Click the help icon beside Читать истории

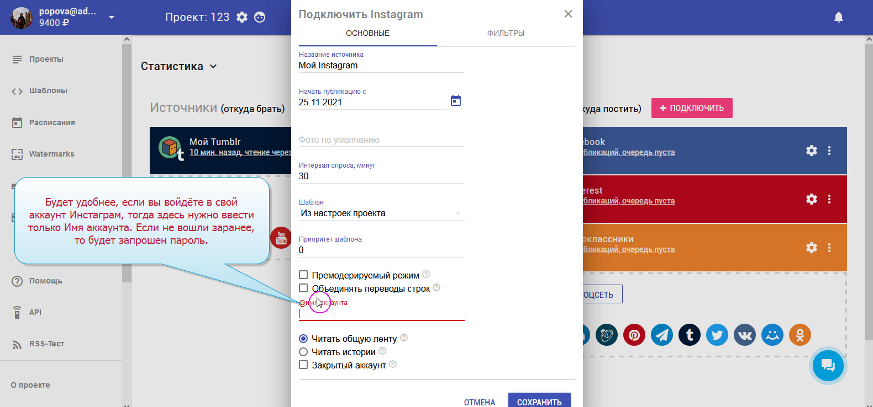coord(382,351)
